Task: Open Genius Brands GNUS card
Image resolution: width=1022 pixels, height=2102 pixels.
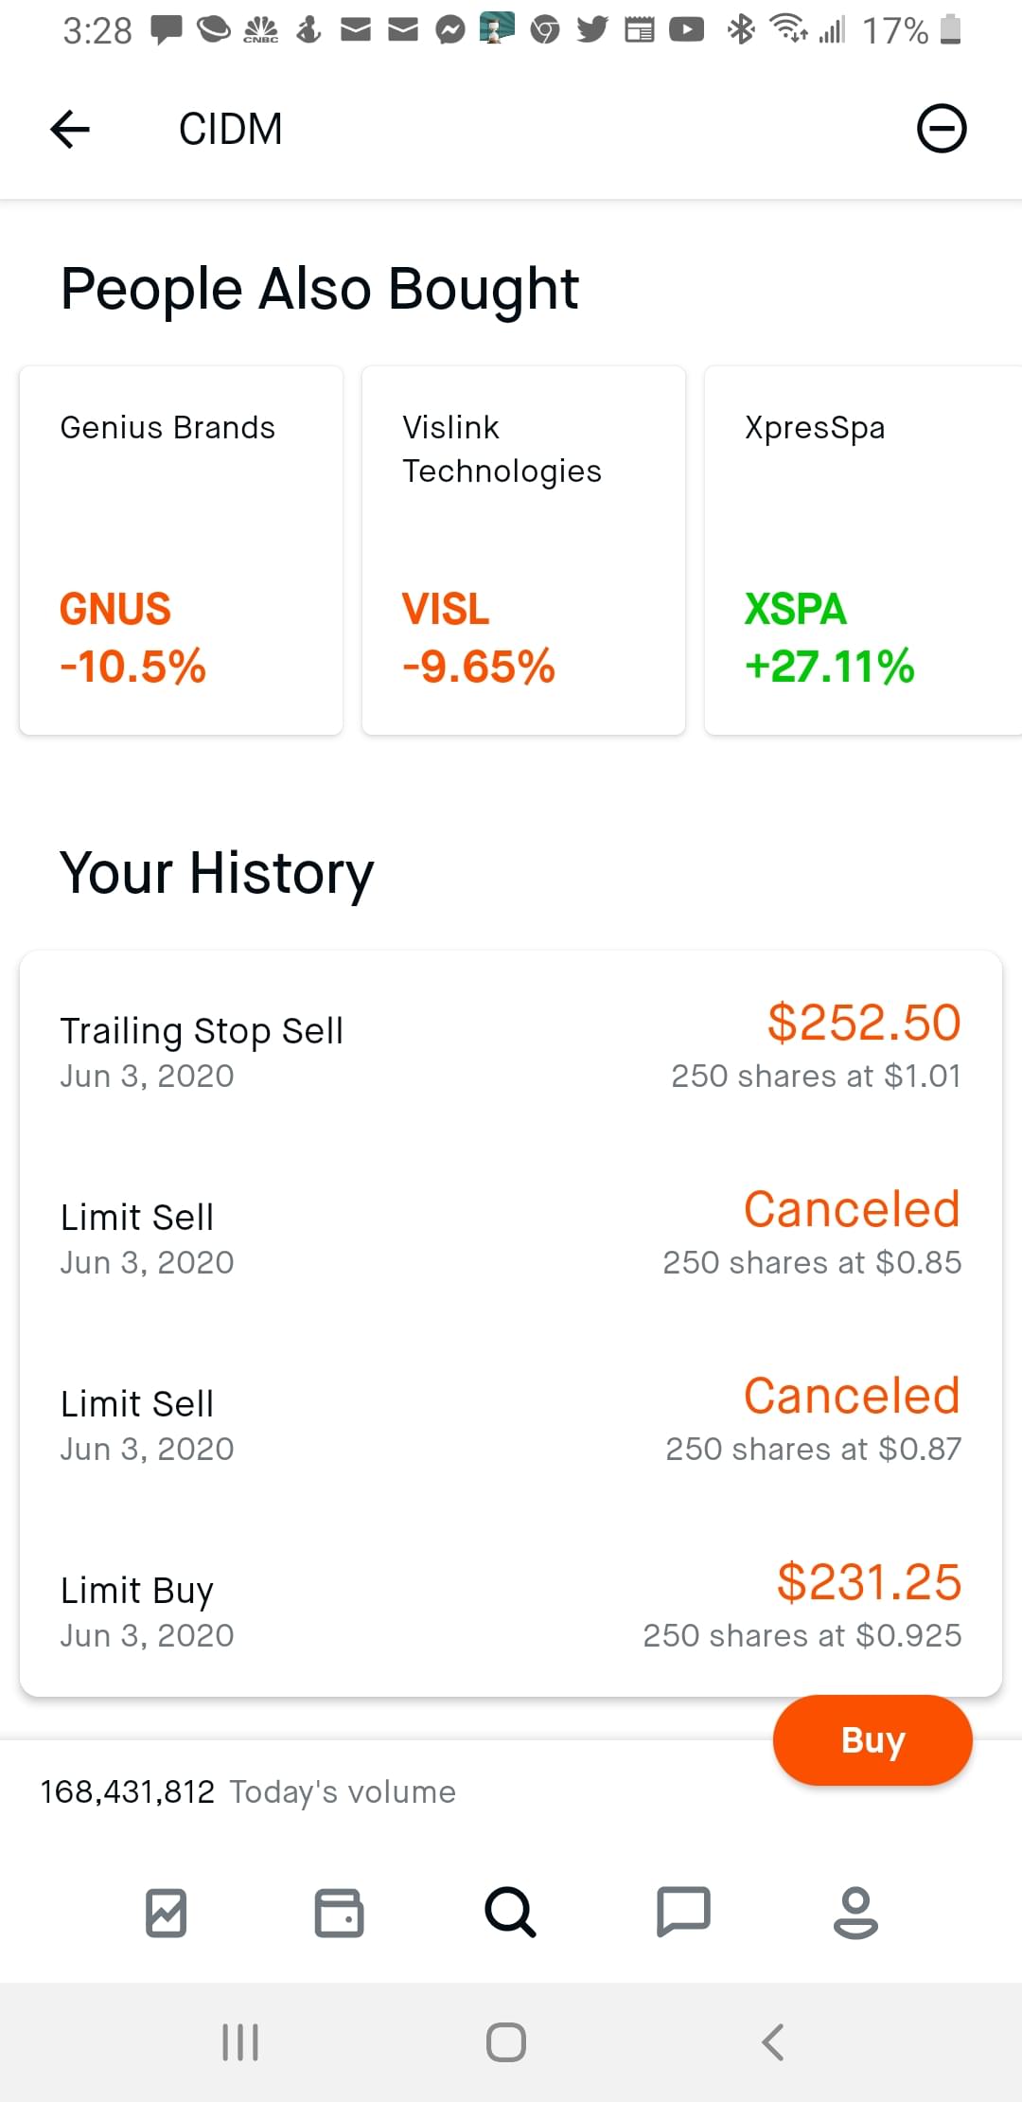Action: tap(182, 550)
